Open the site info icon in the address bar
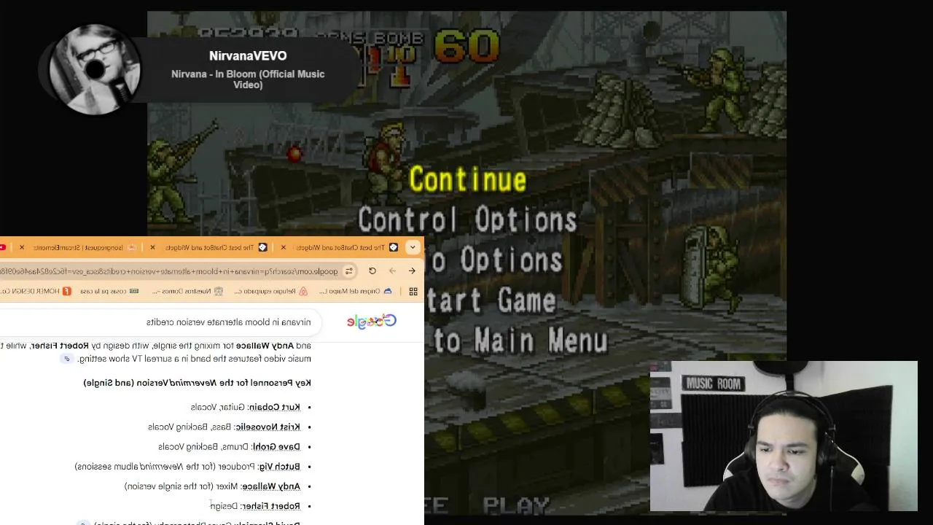This screenshot has width=933, height=525. pyautogui.click(x=349, y=271)
